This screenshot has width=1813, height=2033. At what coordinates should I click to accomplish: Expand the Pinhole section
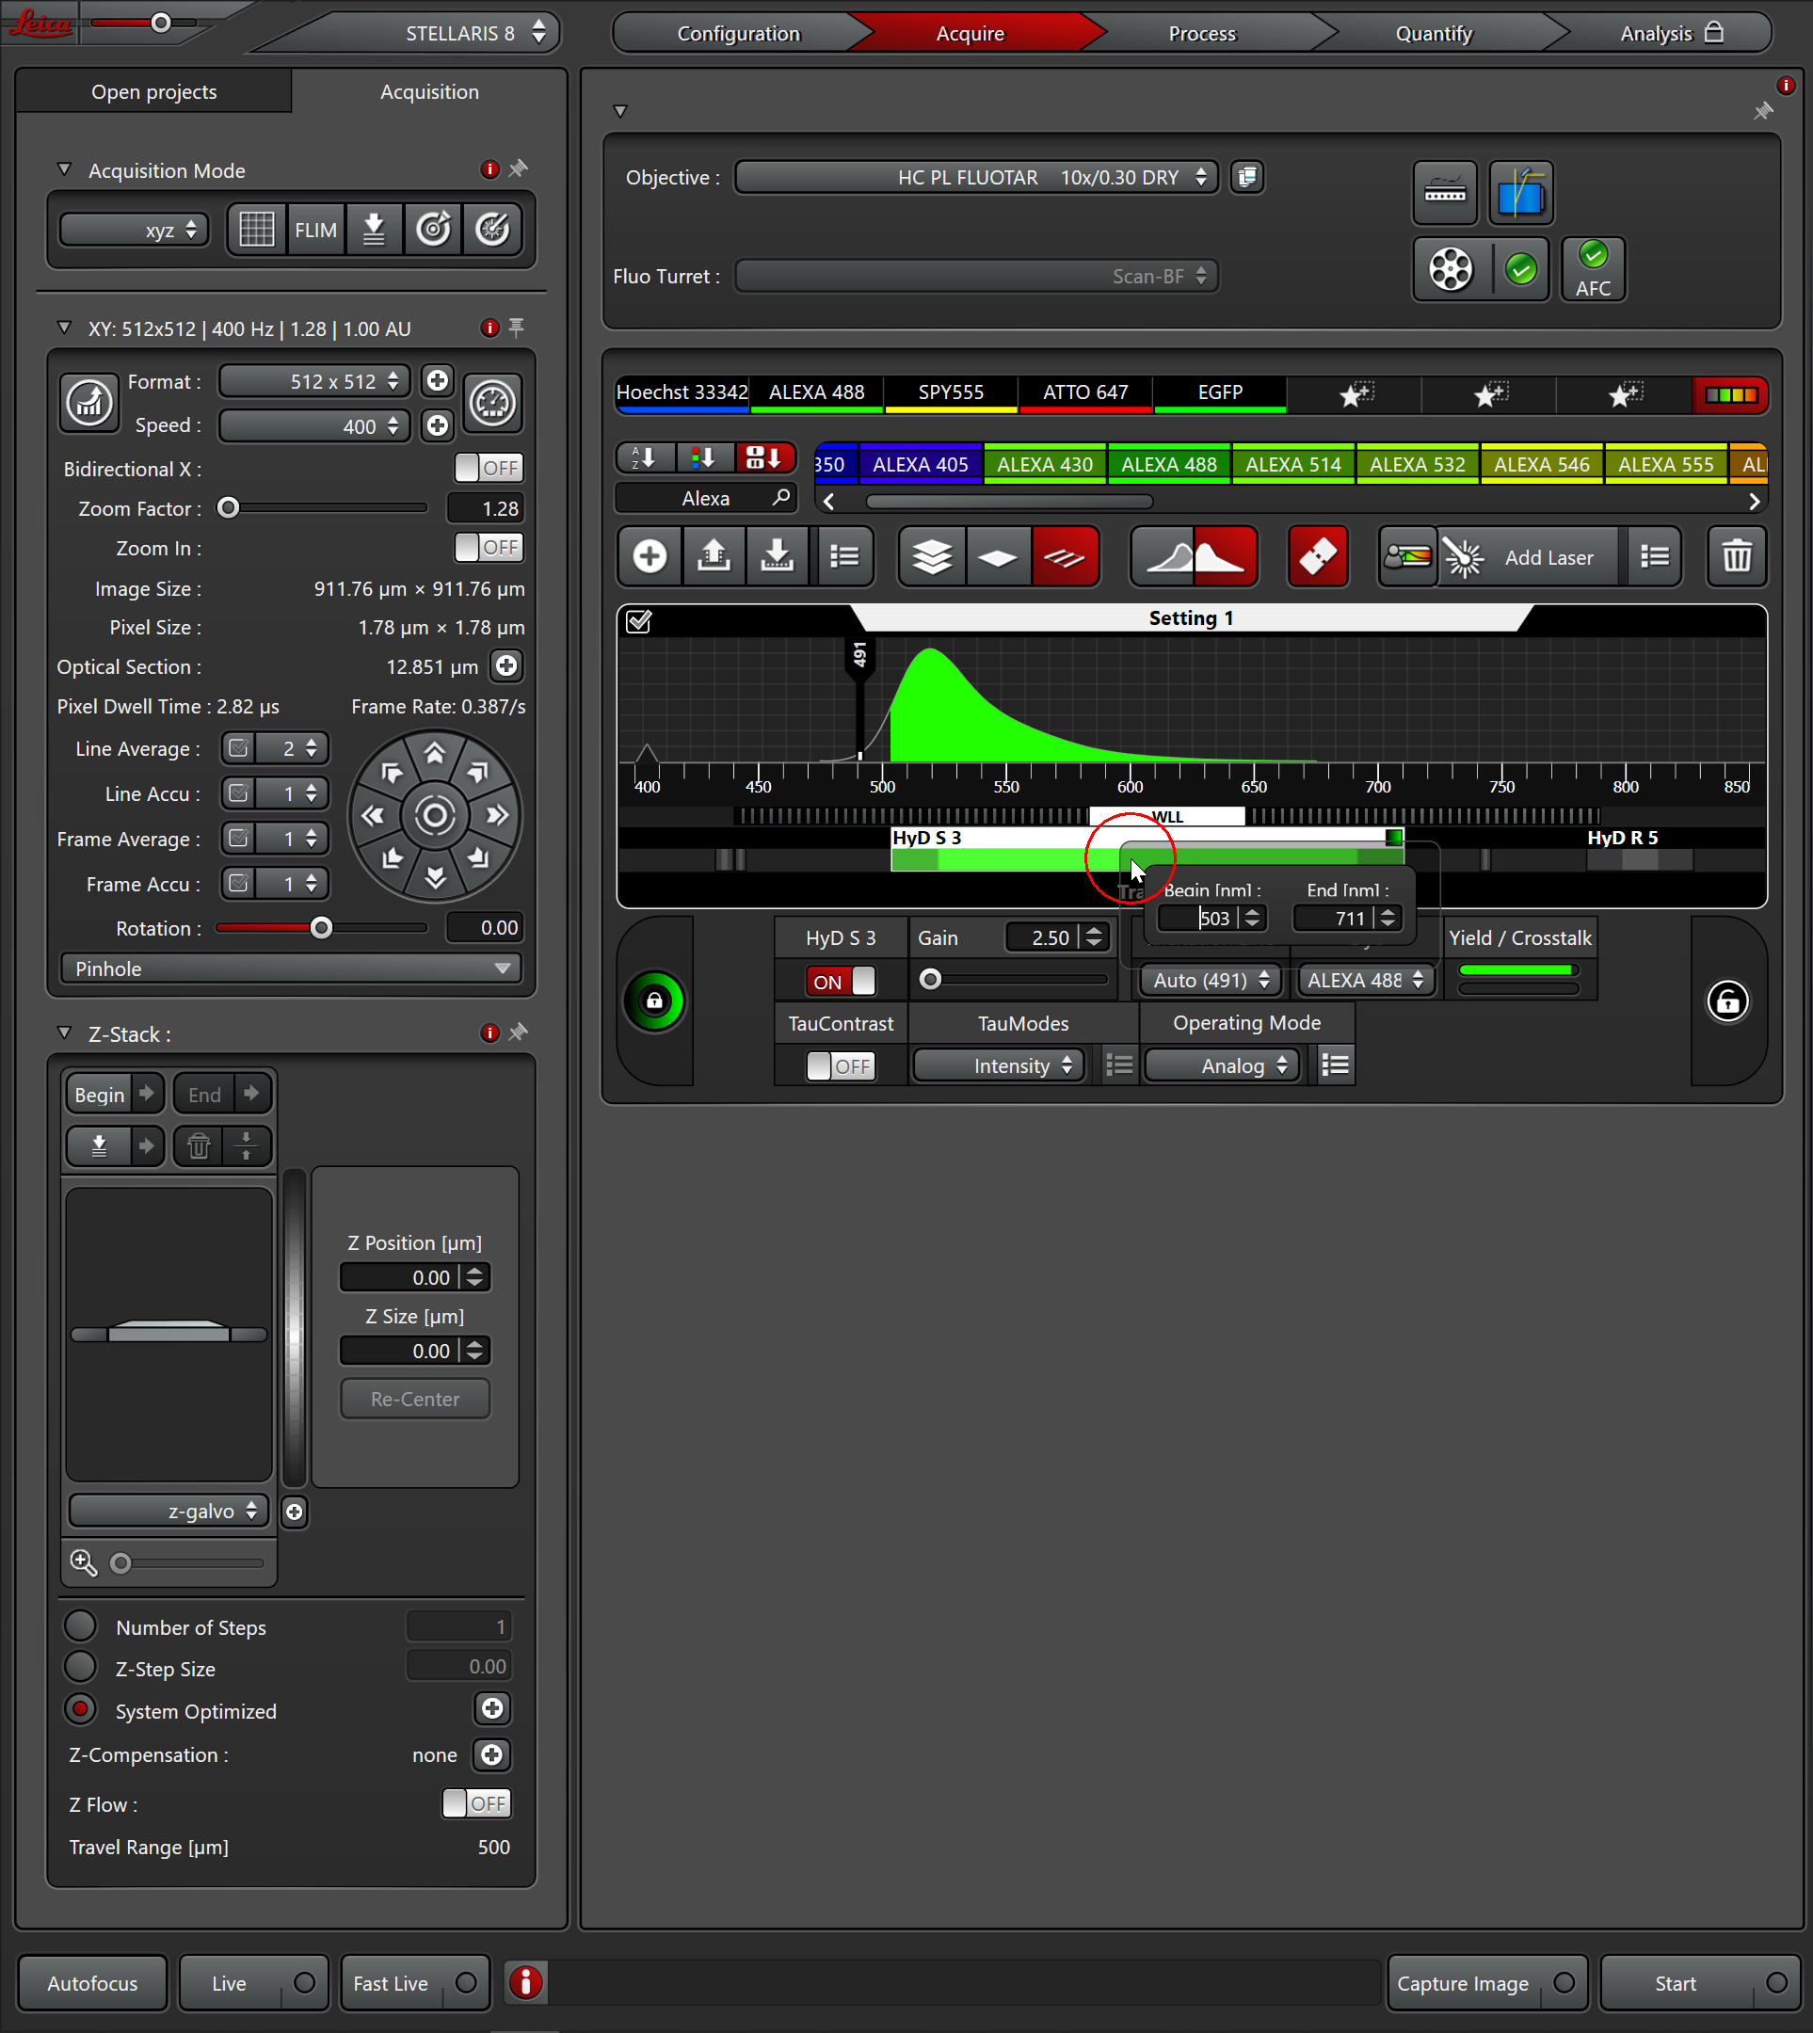(x=291, y=968)
